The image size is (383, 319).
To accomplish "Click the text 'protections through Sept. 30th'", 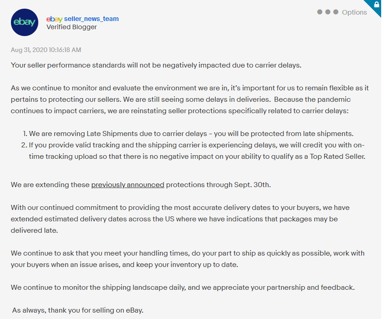I will [x=218, y=184].
